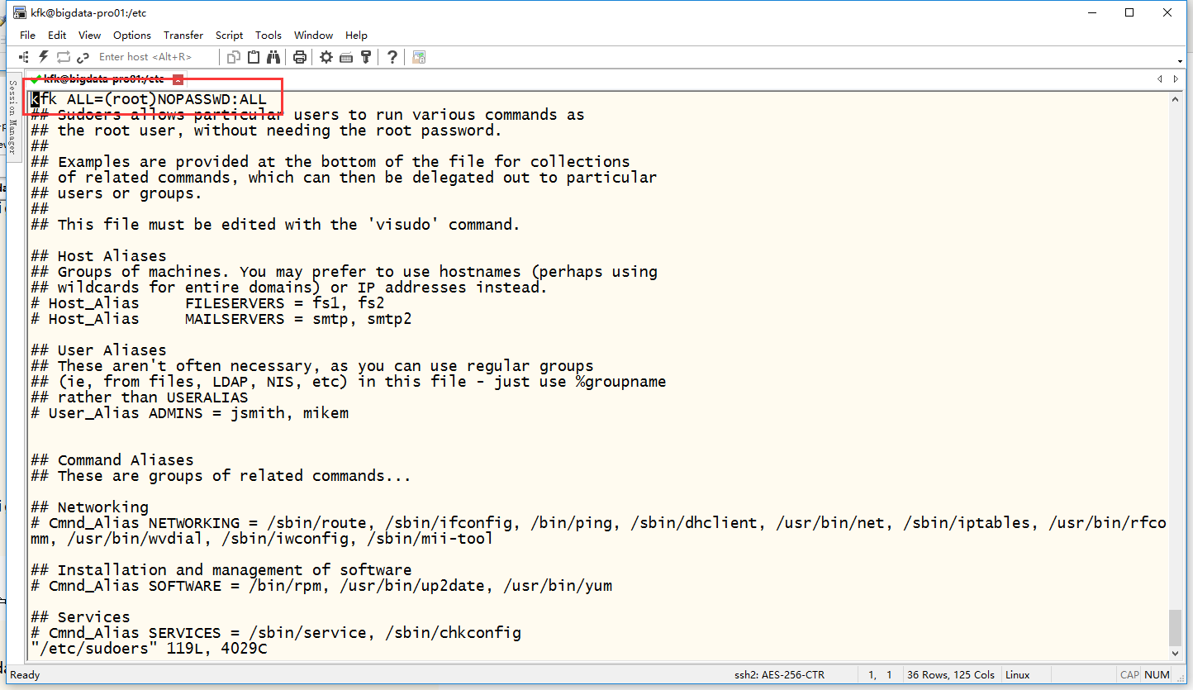
Task: Click the scrollbar down arrow
Action: coord(1175,653)
